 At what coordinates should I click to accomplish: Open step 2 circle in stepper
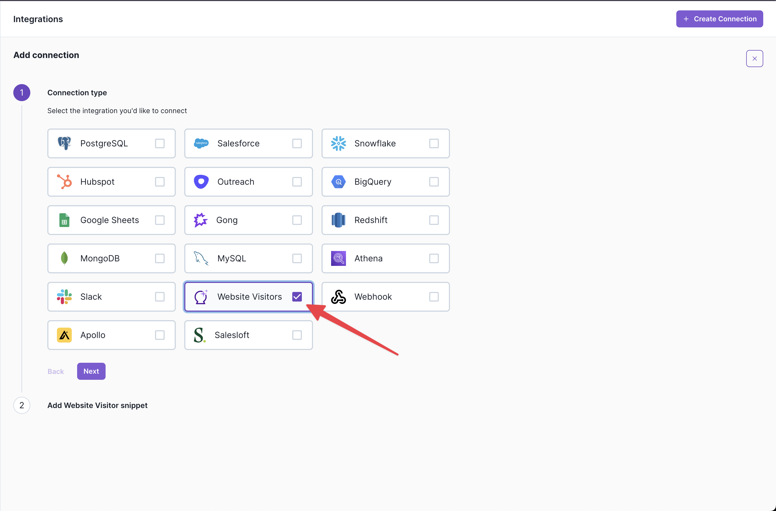pos(22,405)
